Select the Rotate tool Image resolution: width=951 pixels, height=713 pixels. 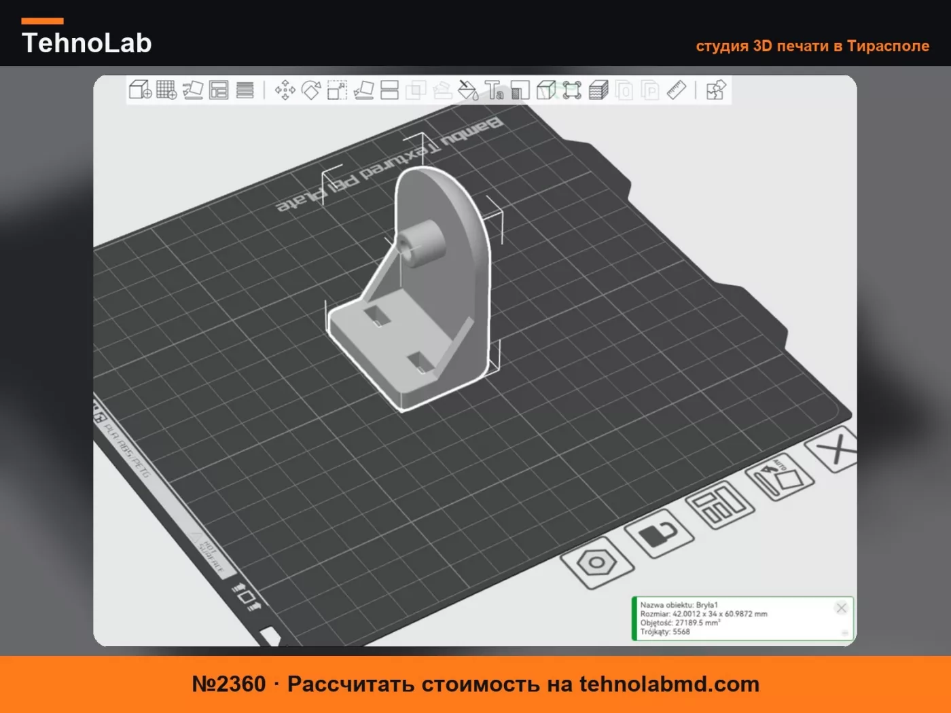click(311, 90)
